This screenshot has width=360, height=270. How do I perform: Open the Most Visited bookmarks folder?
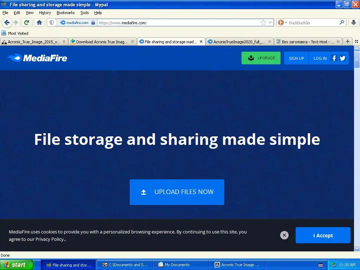pyautogui.click(x=15, y=33)
